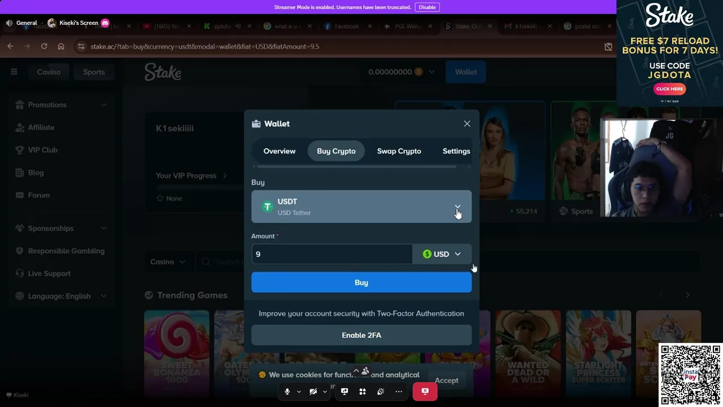Screen dimensions: 723x407
Task: Click the Sponsorships sidebar icon
Action: click(x=20, y=228)
